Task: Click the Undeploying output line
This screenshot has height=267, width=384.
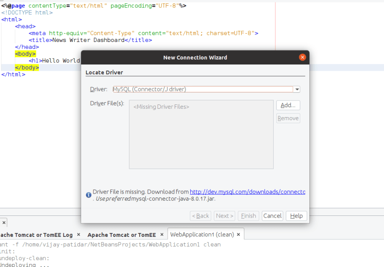Action: (x=24, y=265)
